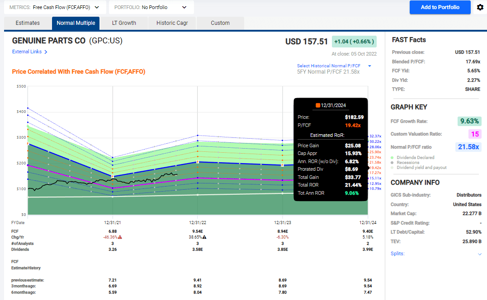Click the Distributors sub-industry value

469,195
